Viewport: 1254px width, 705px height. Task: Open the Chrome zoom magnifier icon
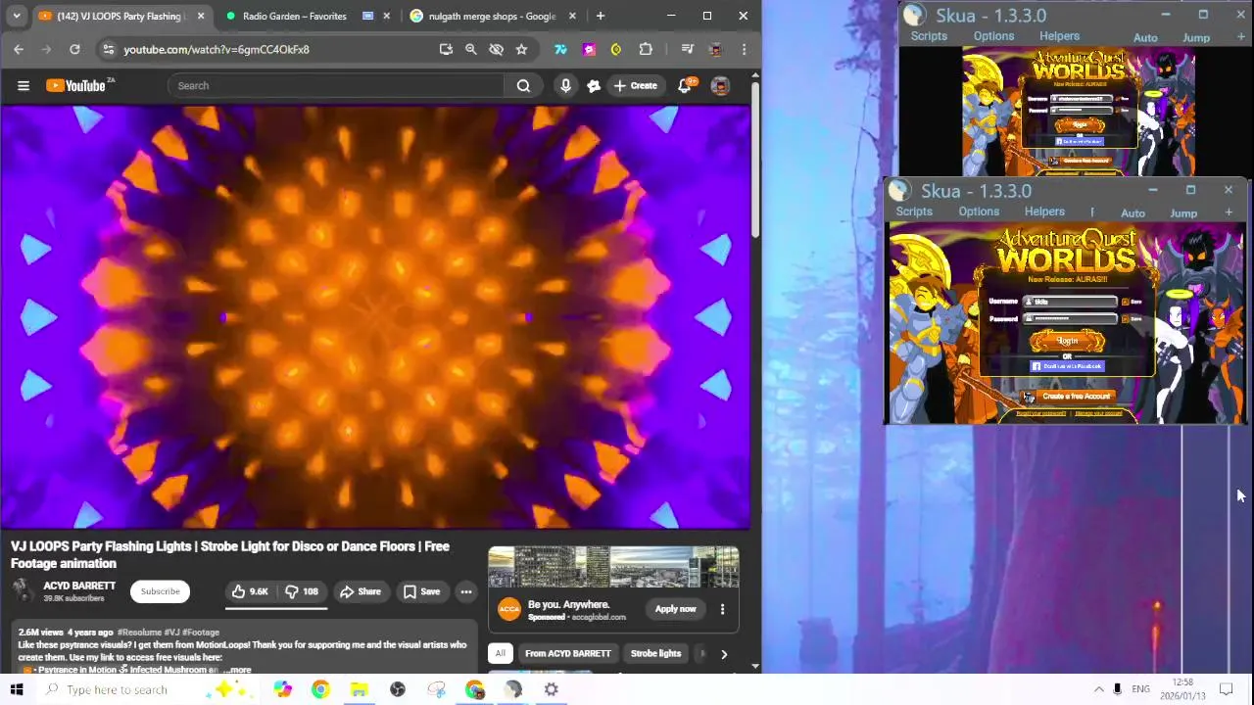click(471, 49)
